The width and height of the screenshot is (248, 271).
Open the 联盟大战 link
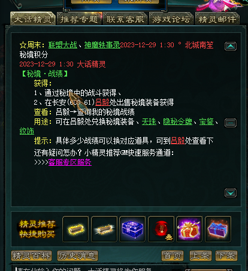point(63,45)
